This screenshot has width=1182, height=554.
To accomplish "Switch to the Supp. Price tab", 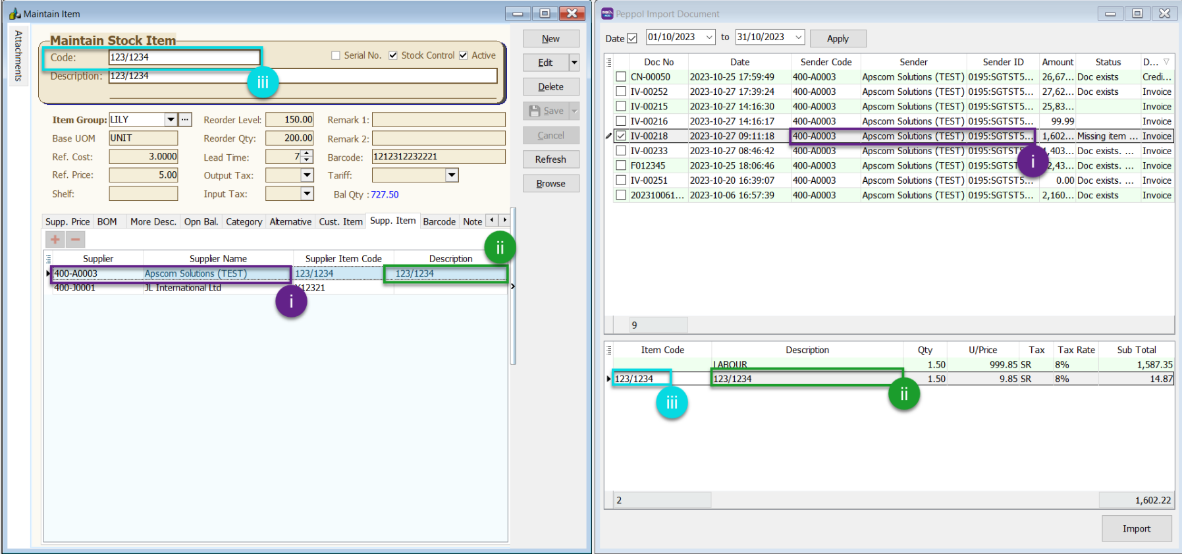I will 67,222.
